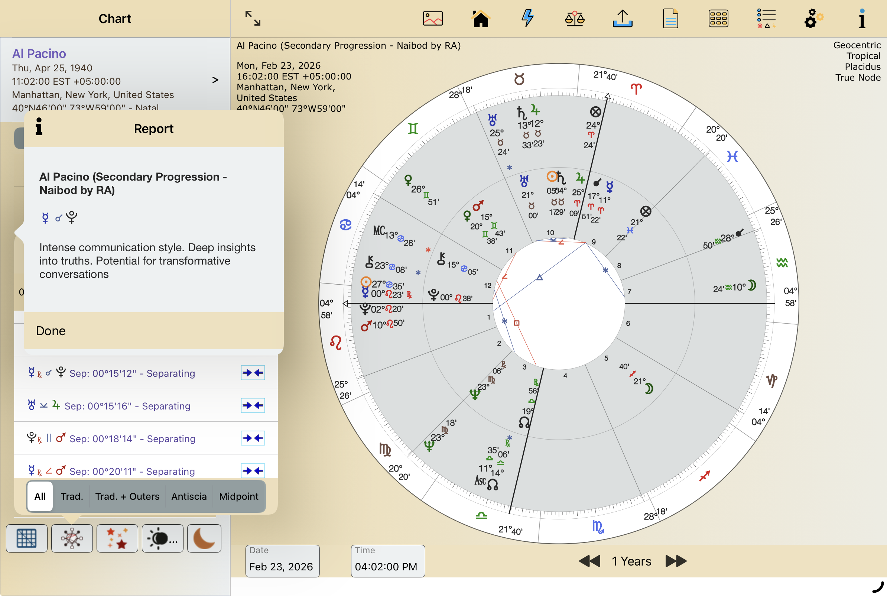Viewport: 887px width, 596px height.
Task: Open the crescent moon button
Action: tap(204, 538)
